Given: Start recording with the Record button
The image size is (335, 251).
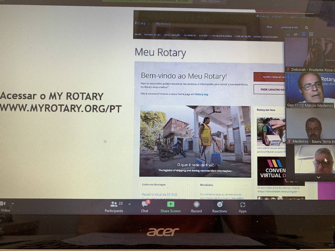Looking at the screenshot, I should tap(196, 207).
